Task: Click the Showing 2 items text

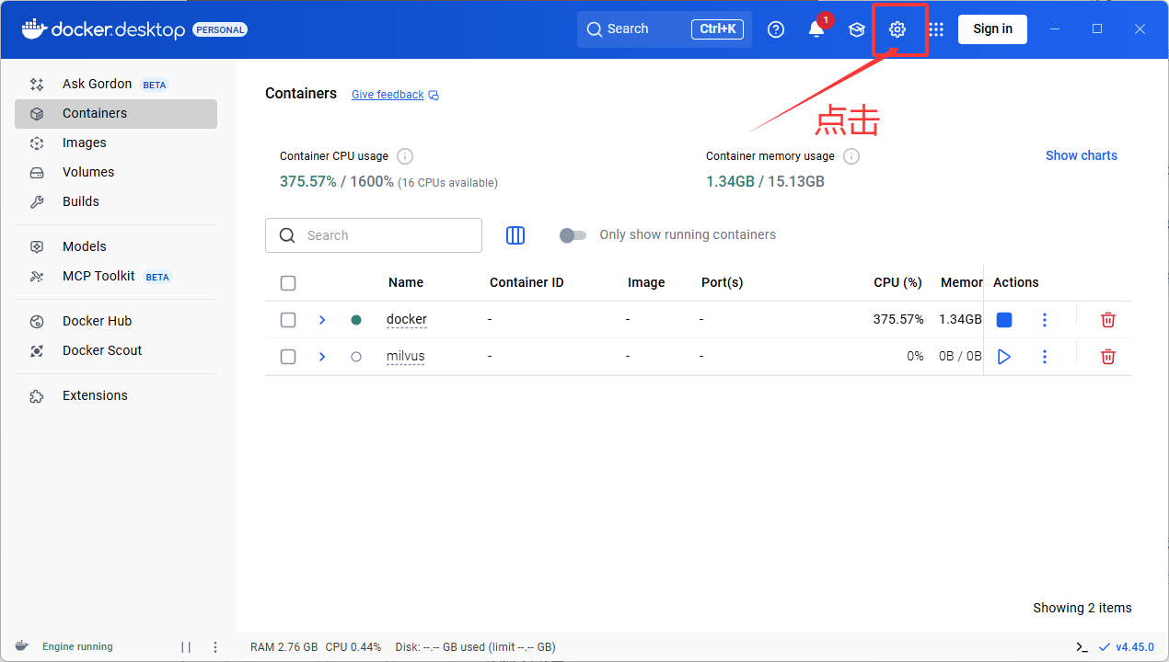Action: tap(1082, 608)
